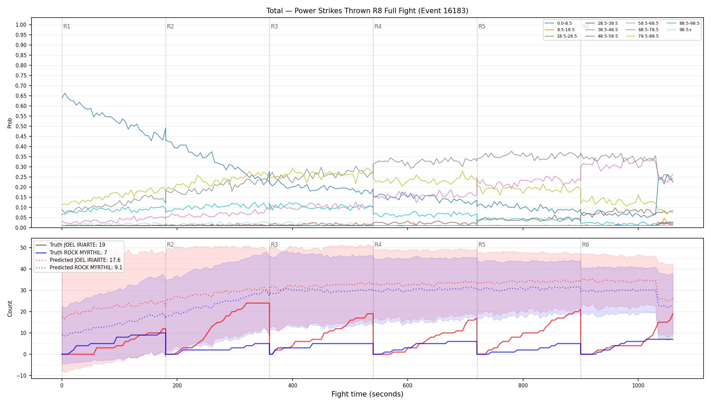
Task: Click the 0.95 tick on the Prob axis
Action: pos(21,35)
